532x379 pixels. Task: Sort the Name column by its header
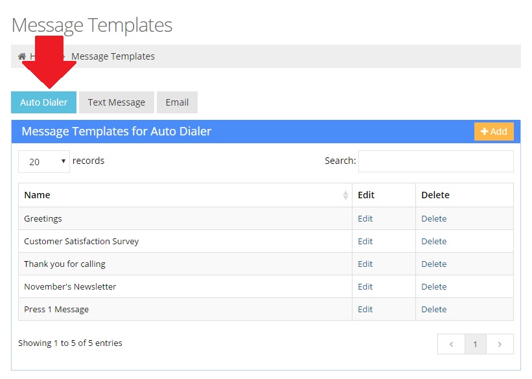37,195
